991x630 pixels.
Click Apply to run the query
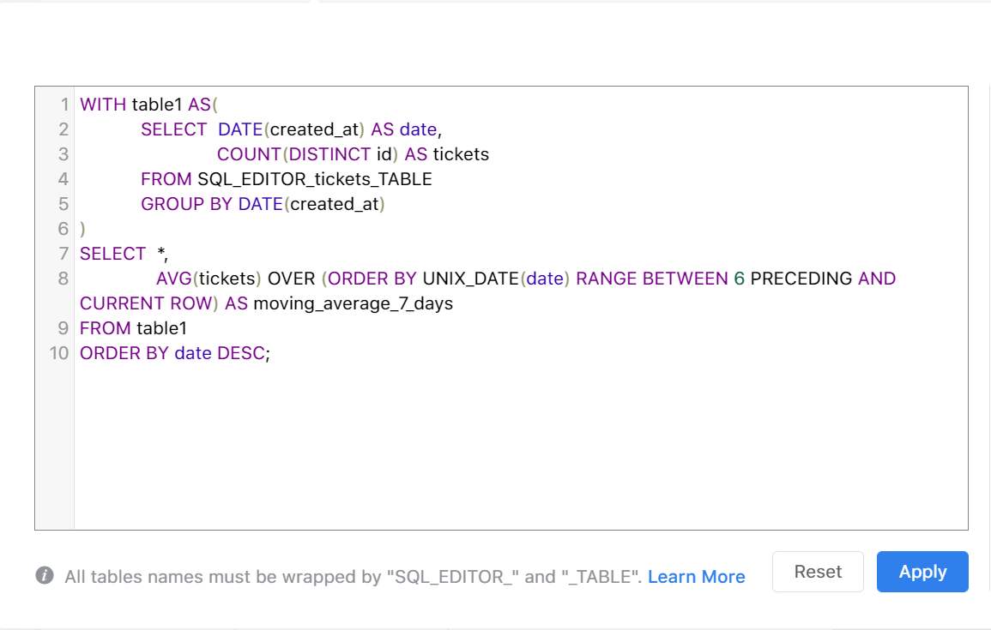(x=922, y=572)
